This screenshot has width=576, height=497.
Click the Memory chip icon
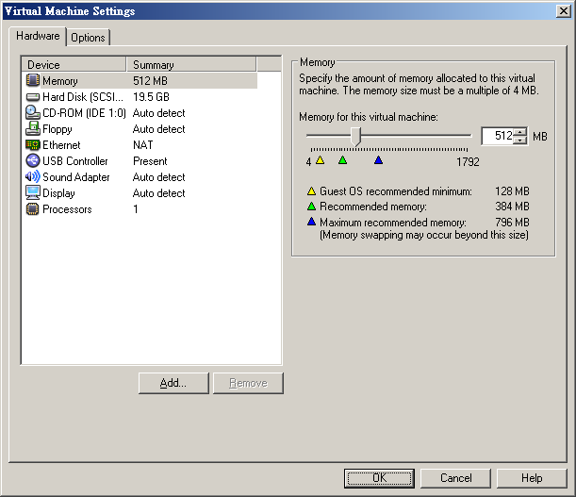pos(33,80)
